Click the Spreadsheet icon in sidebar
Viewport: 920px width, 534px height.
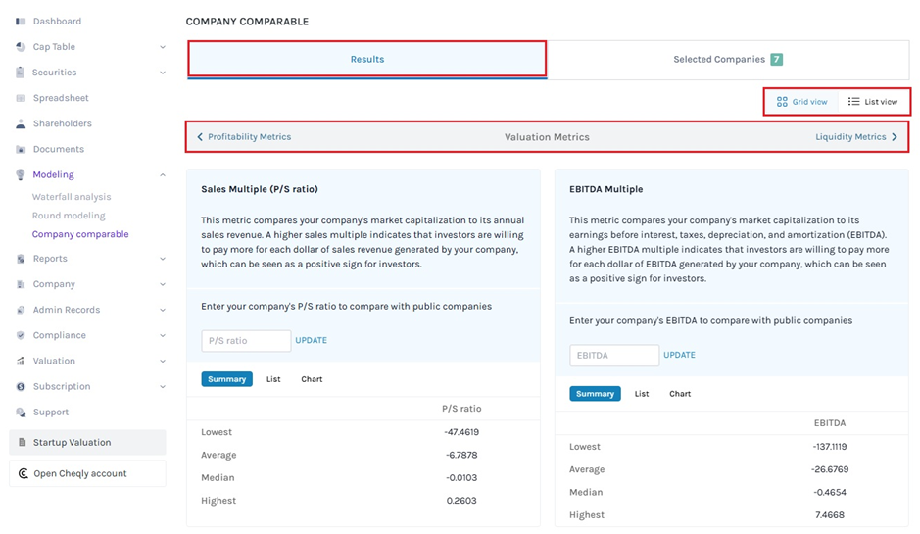coord(22,98)
